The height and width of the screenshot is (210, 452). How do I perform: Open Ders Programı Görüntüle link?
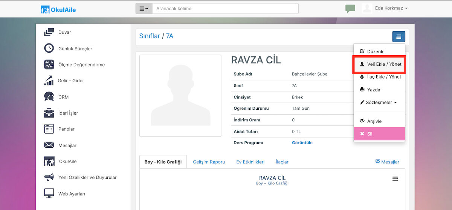[302, 143]
